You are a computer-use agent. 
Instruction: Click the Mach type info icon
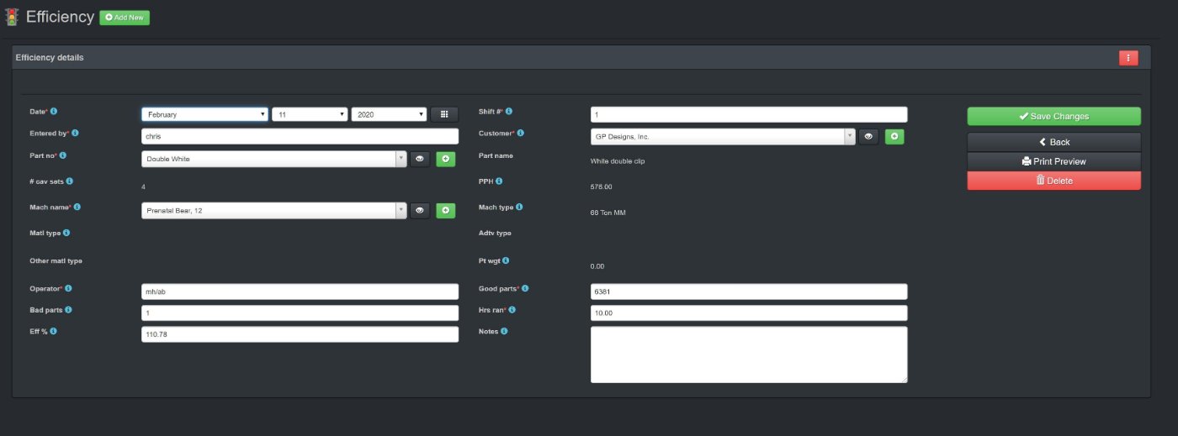point(519,207)
